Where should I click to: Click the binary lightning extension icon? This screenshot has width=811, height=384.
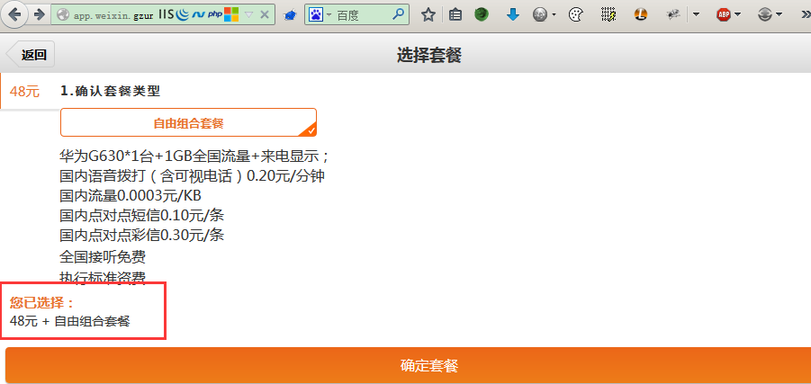click(x=608, y=15)
